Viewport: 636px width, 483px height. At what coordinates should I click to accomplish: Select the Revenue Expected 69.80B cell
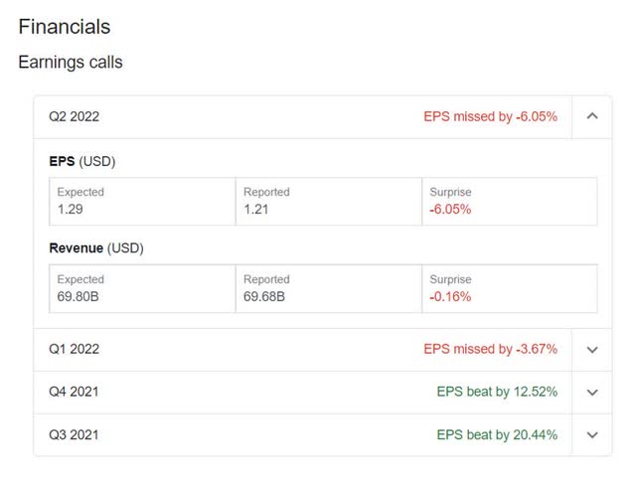(142, 289)
